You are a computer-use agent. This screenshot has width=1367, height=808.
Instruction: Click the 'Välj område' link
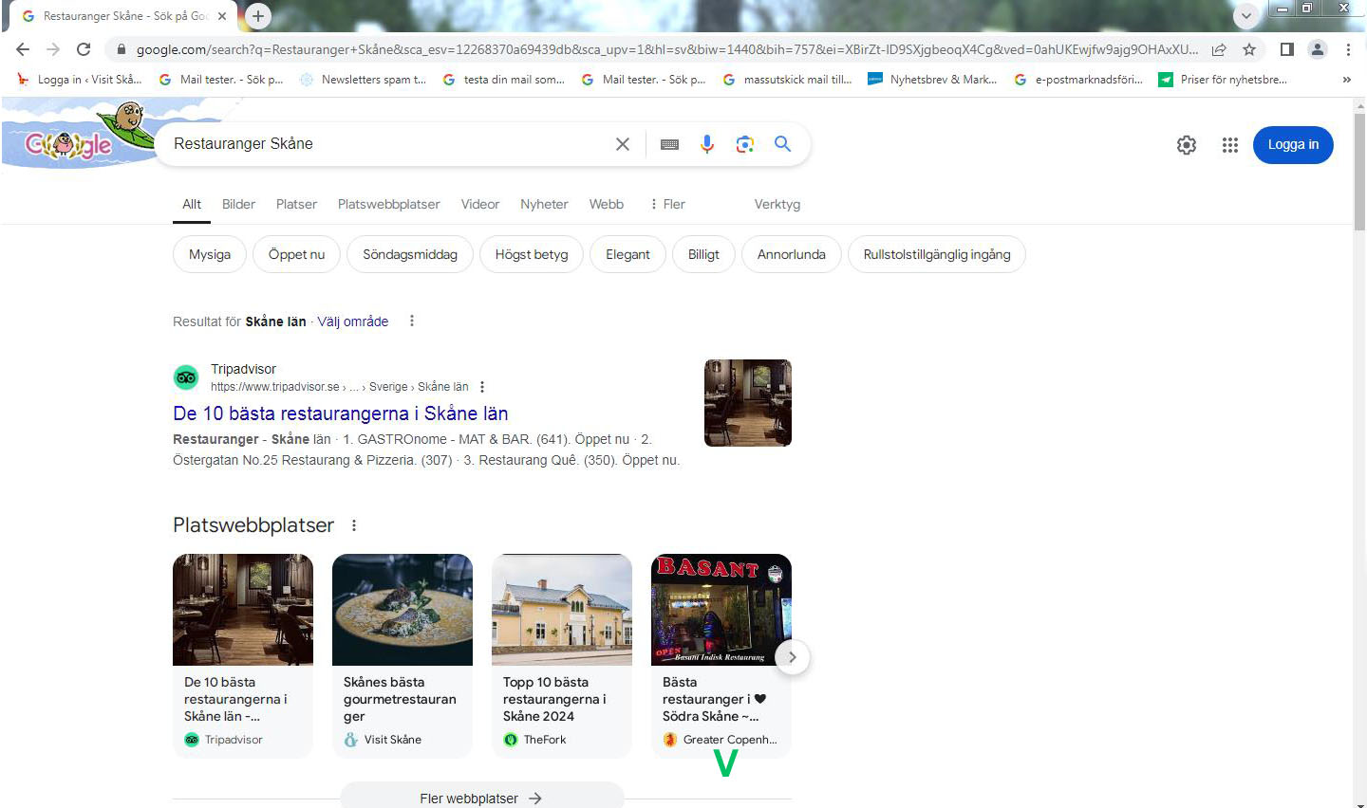pos(352,321)
